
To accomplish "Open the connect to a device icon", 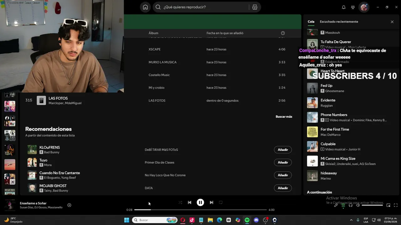I will [x=351, y=205].
